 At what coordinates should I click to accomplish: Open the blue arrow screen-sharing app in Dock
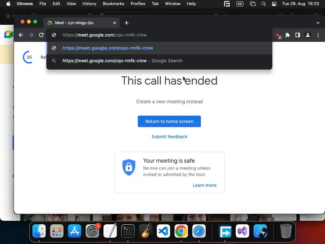[225, 231]
